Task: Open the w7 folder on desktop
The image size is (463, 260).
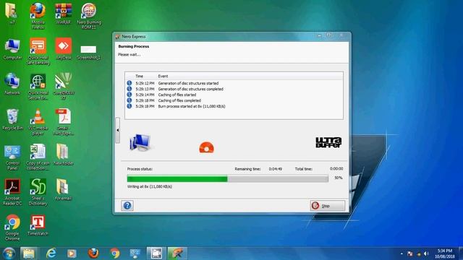Action: click(x=12, y=14)
